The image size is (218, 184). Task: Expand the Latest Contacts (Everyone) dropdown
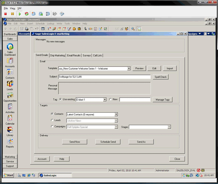[x=116, y=114]
